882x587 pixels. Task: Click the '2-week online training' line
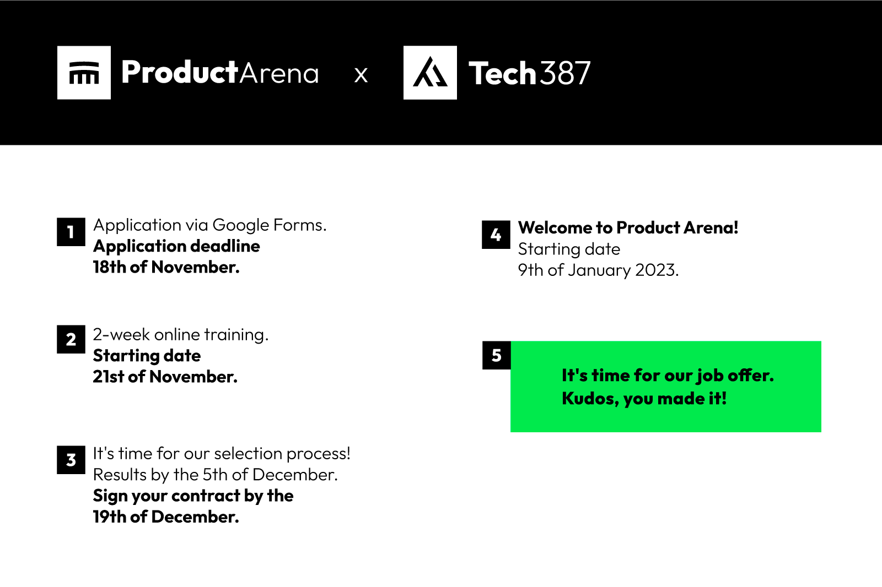pos(180,335)
